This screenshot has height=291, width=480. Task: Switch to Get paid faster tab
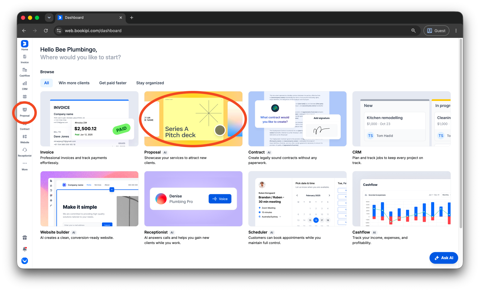pyautogui.click(x=113, y=83)
